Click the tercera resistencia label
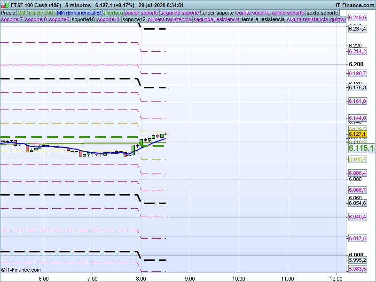This screenshot has height=282, width=376. [263, 20]
